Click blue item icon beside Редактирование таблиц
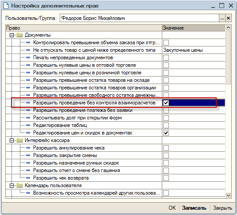Viewport: 237px width, 215px height. pyautogui.click(x=28, y=125)
